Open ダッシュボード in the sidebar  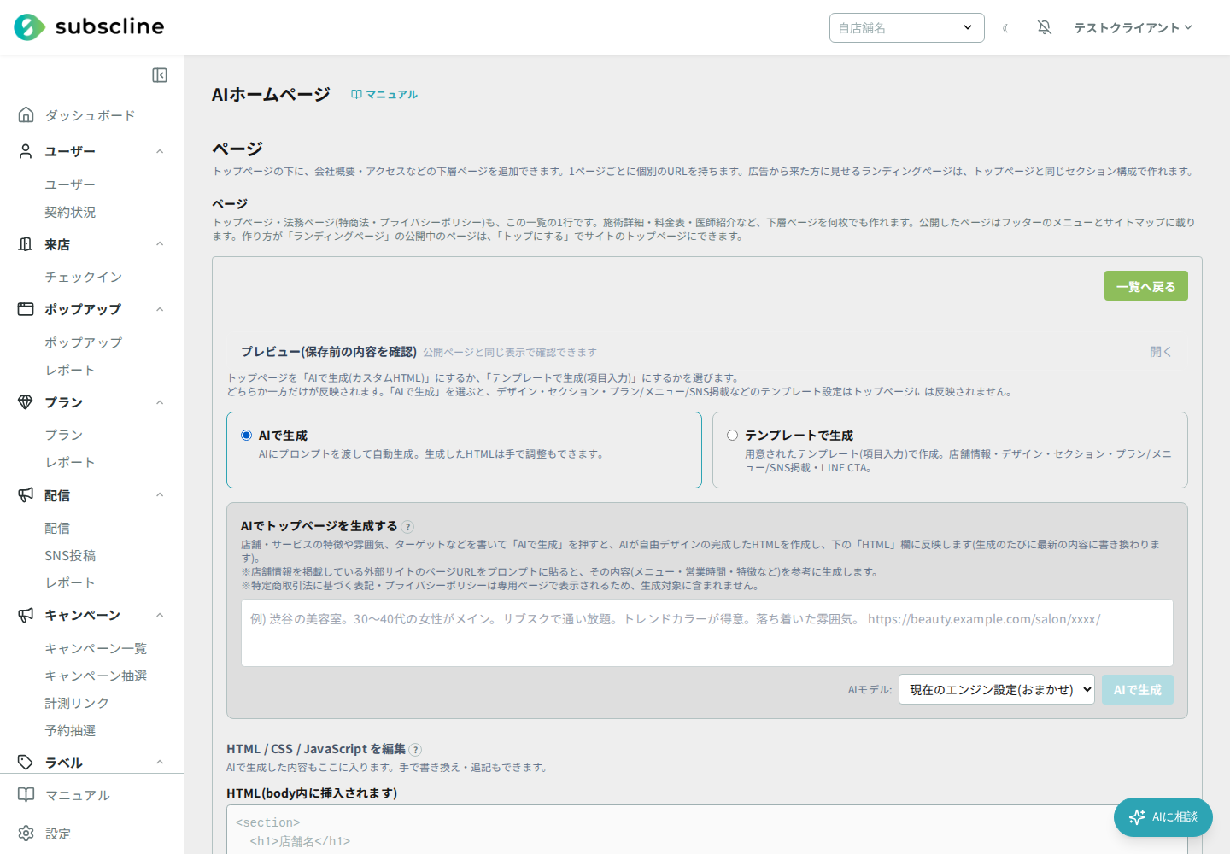point(90,115)
